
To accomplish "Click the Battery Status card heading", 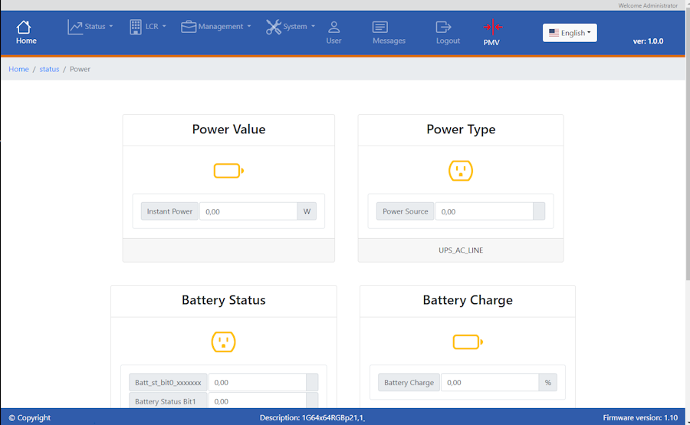I will point(224,299).
